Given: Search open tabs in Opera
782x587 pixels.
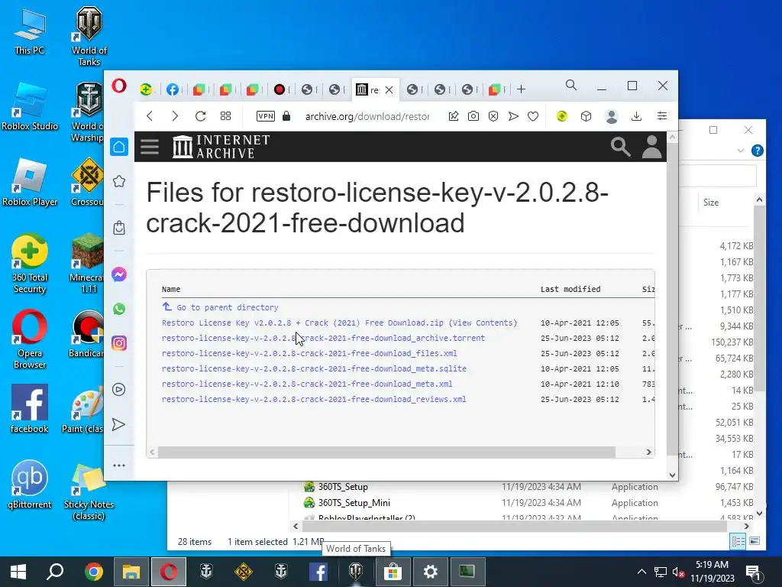Looking at the screenshot, I should [x=571, y=86].
